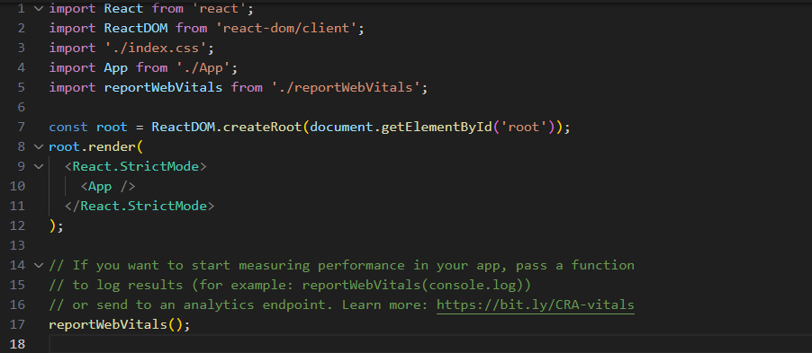The height and width of the screenshot is (353, 812).
Task: Click the opening React.StrictMode tag
Action: 136,166
